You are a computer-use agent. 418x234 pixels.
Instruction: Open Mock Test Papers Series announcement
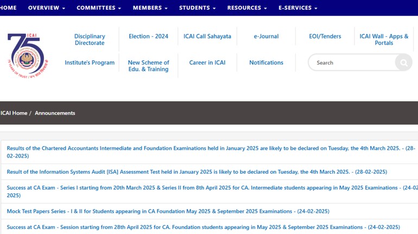click(x=168, y=211)
